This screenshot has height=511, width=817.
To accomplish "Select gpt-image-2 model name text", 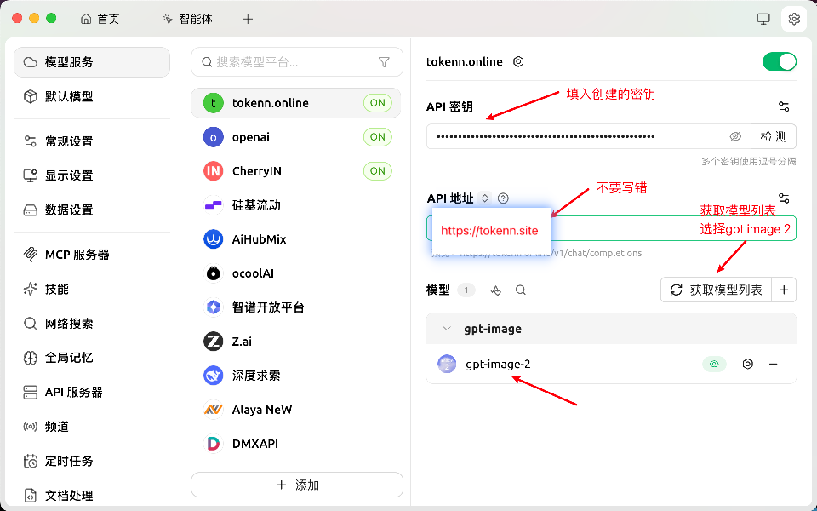I will [498, 364].
